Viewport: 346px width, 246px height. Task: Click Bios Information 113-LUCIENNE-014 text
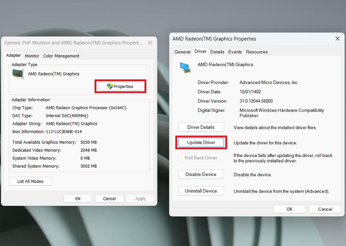(64, 131)
